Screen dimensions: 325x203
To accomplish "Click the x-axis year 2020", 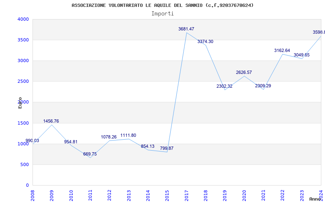I will pyautogui.click(x=244, y=196).
